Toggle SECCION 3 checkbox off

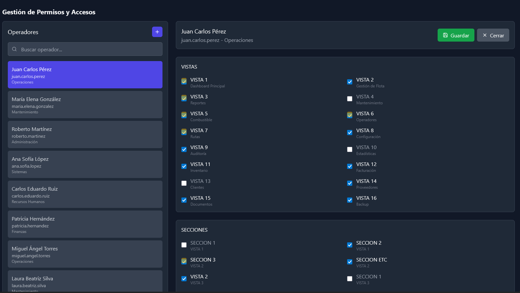click(x=184, y=261)
